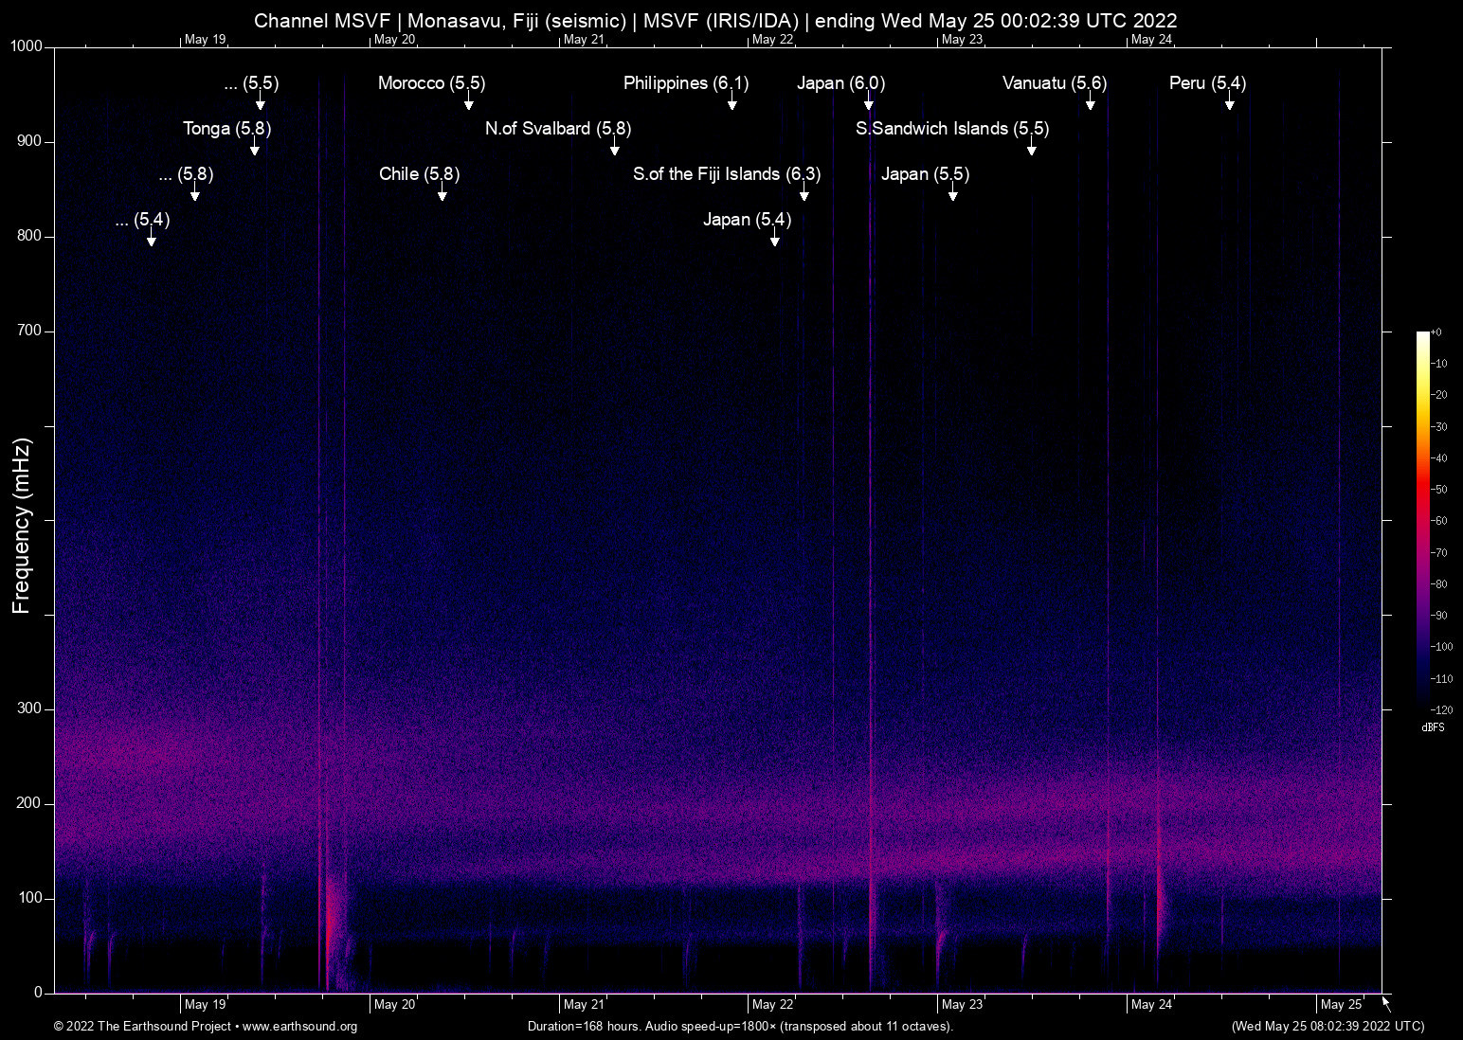Click the arrow marker below Peru (5.4)

(1229, 103)
